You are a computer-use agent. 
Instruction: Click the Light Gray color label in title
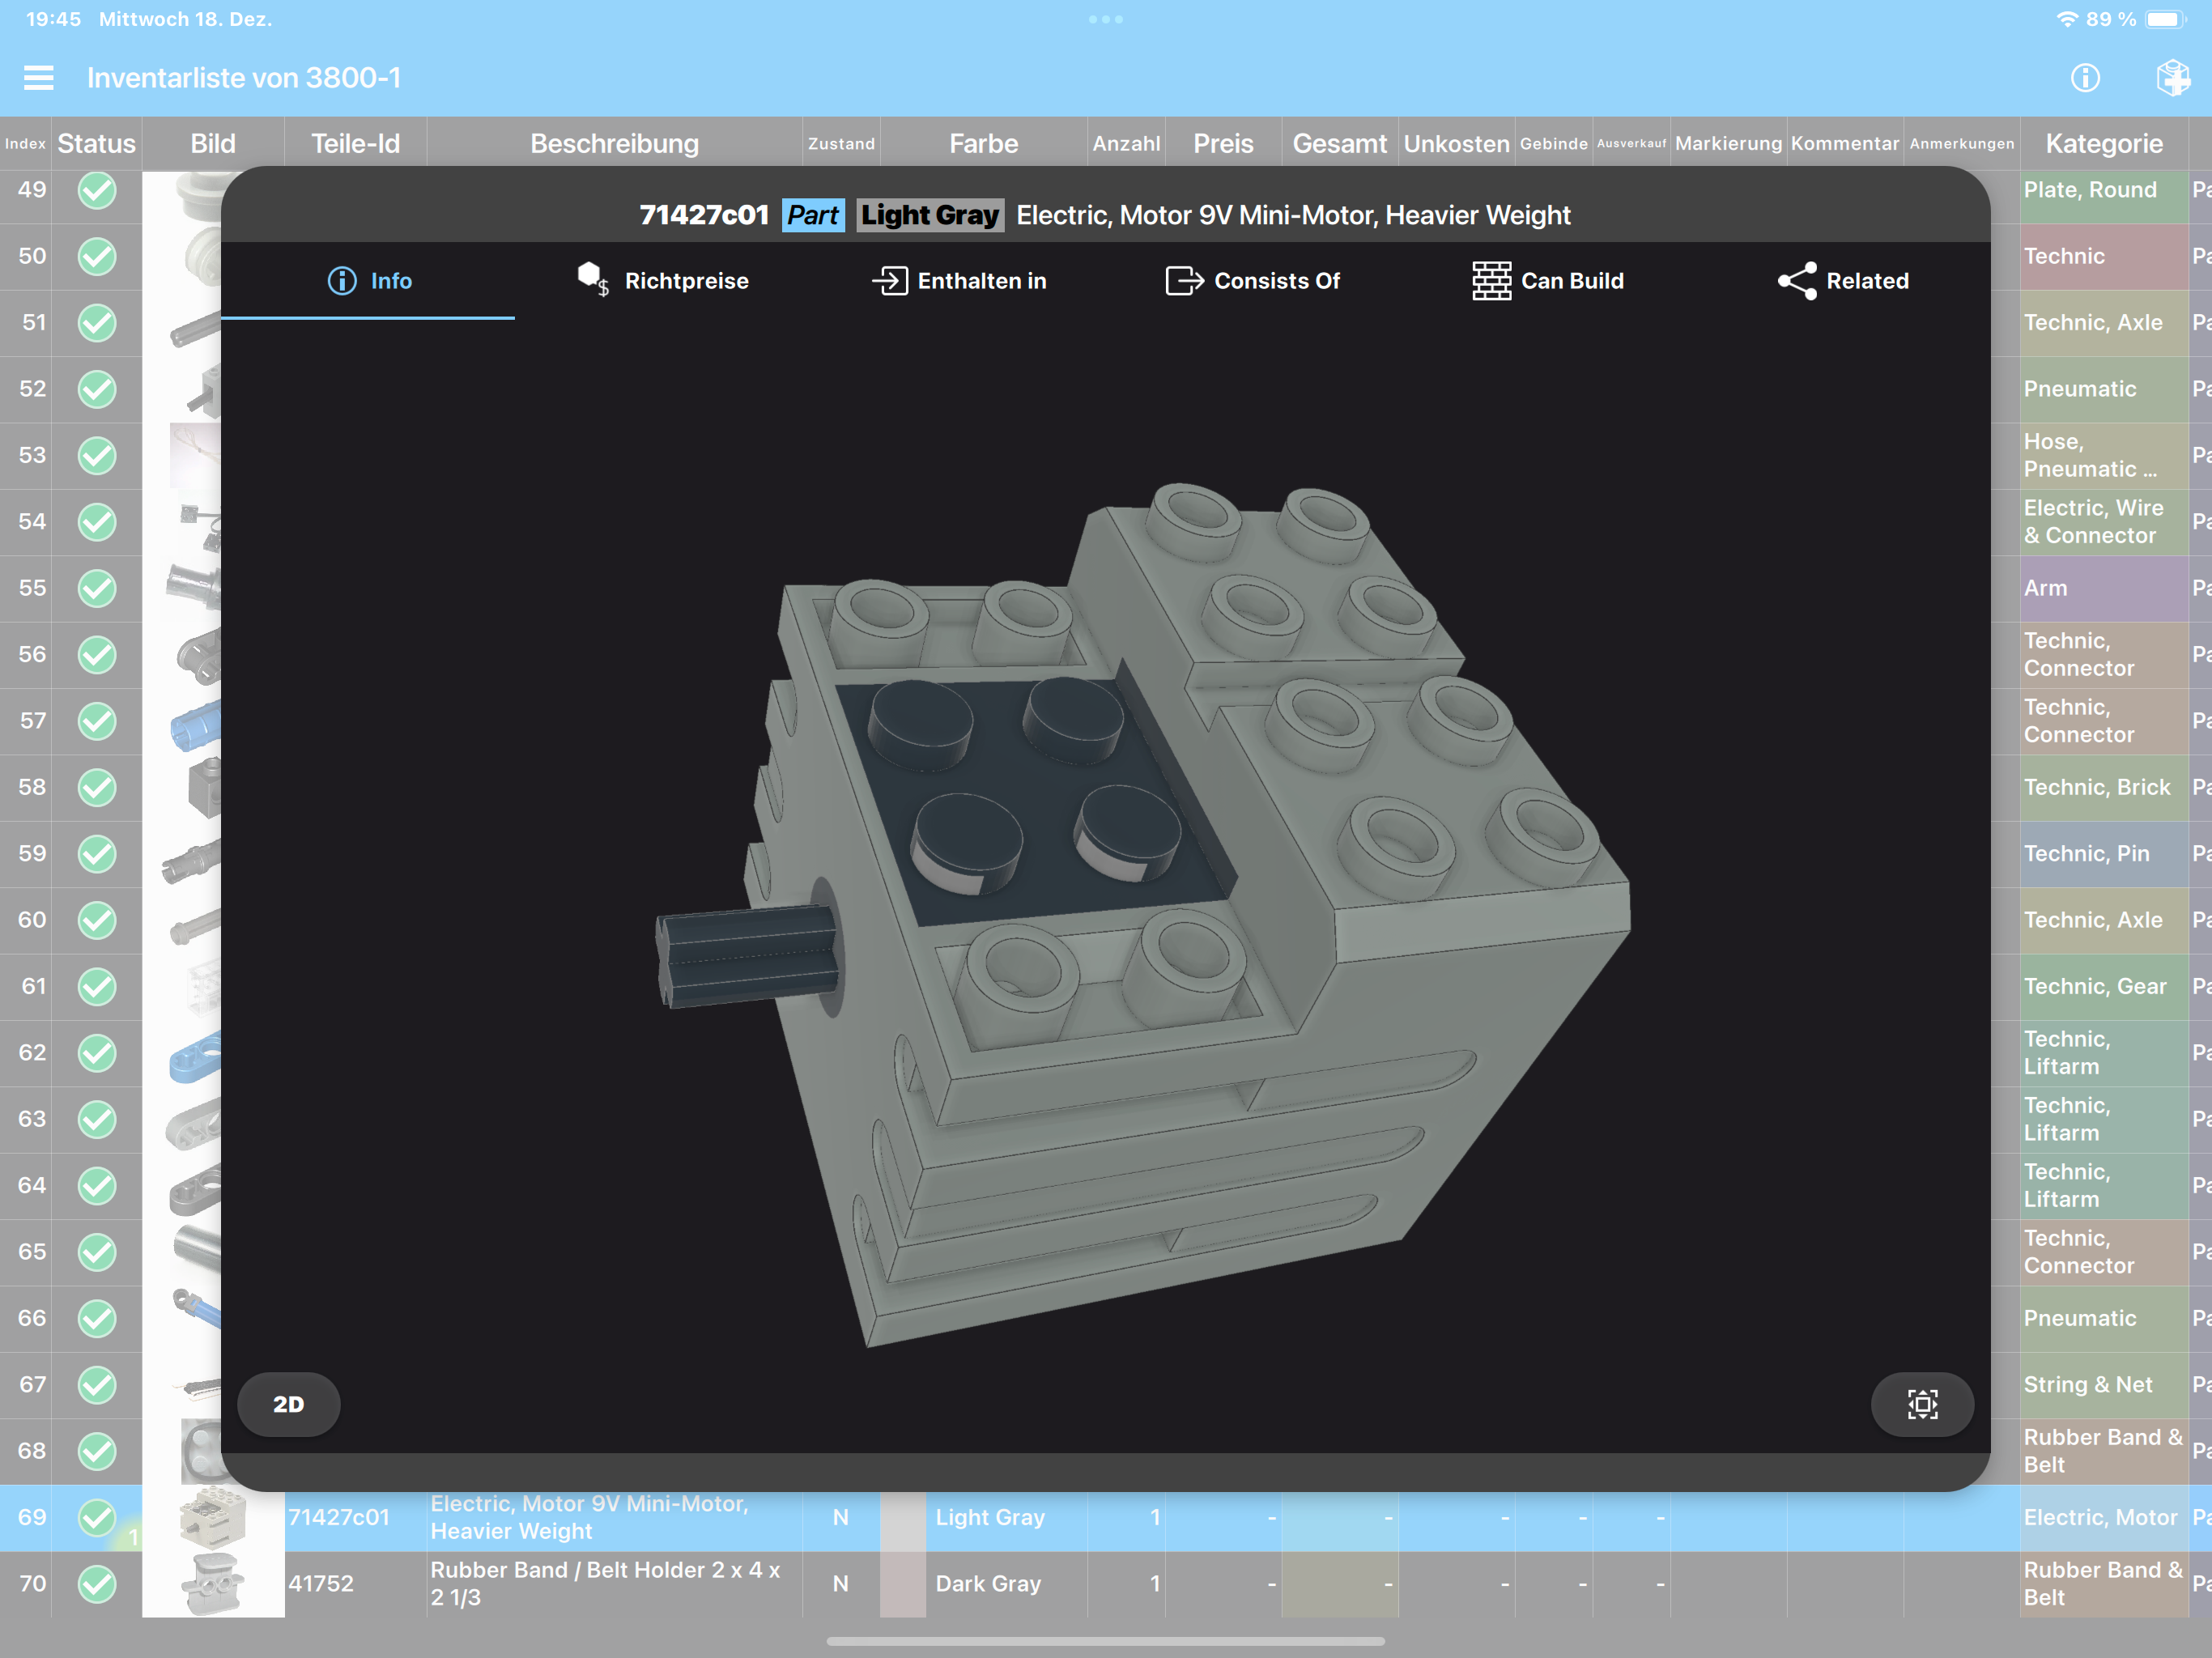click(x=930, y=215)
